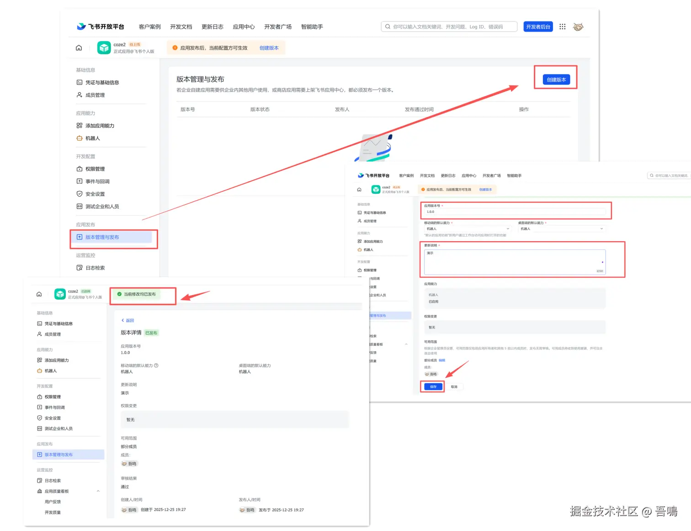Open 更新日志 in the top navigation

point(213,27)
